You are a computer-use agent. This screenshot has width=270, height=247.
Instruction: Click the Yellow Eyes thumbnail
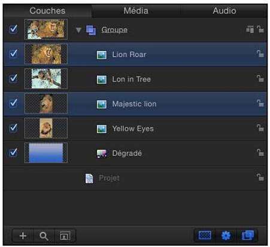coord(46,128)
